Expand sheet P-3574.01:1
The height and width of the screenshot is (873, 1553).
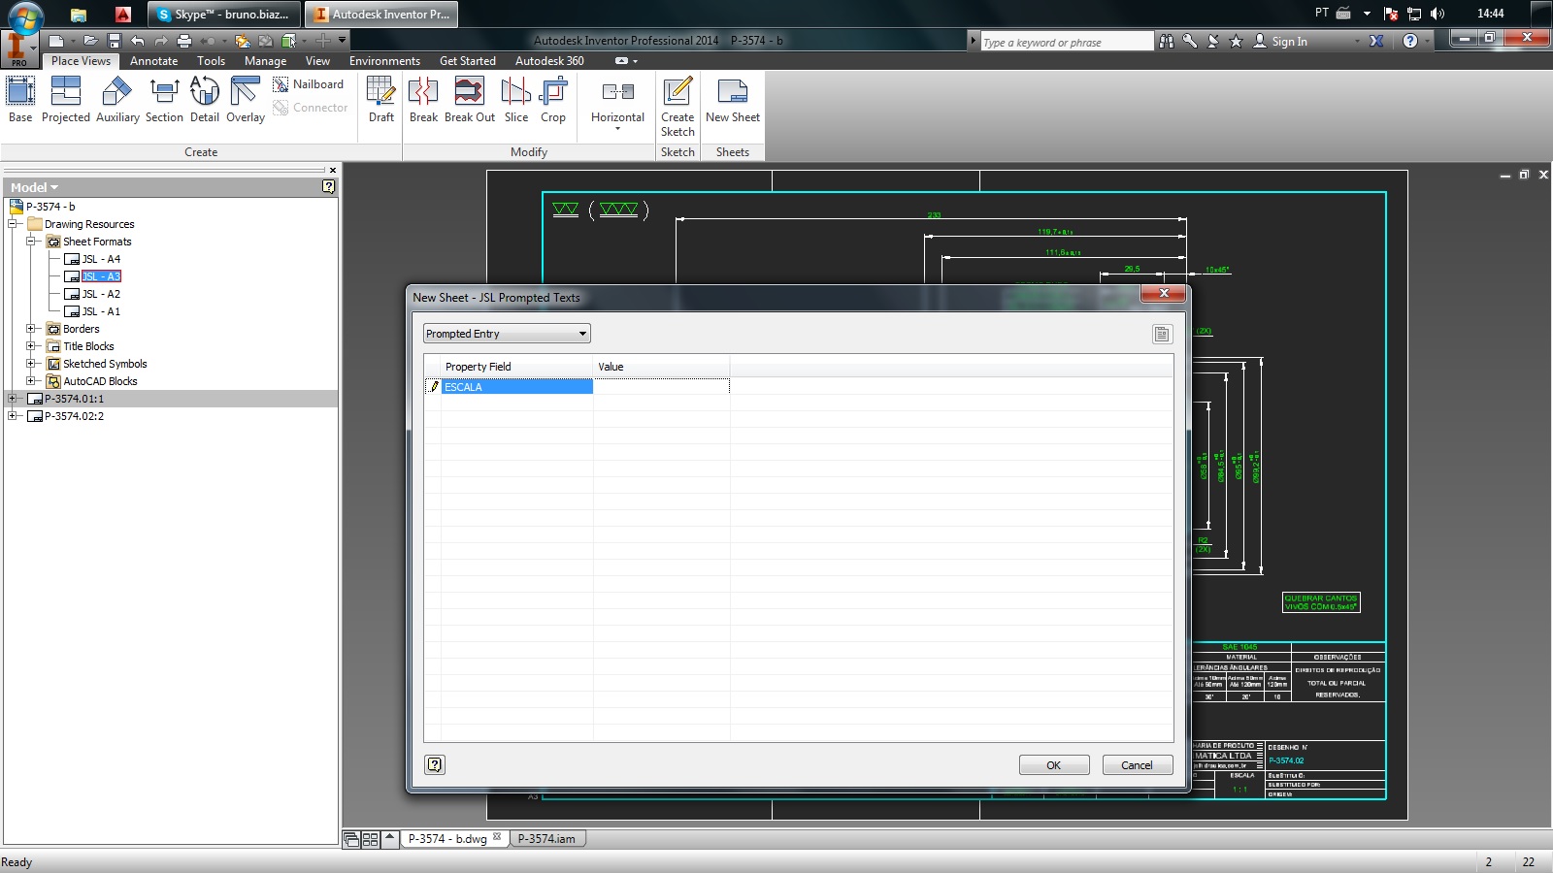click(13, 399)
